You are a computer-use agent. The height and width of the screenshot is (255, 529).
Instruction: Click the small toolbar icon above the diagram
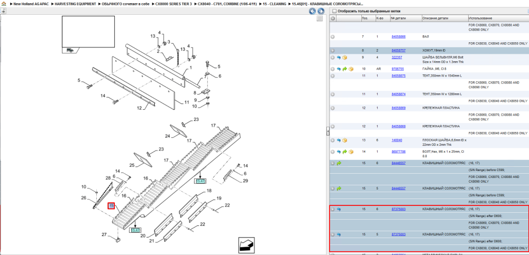pos(3,11)
